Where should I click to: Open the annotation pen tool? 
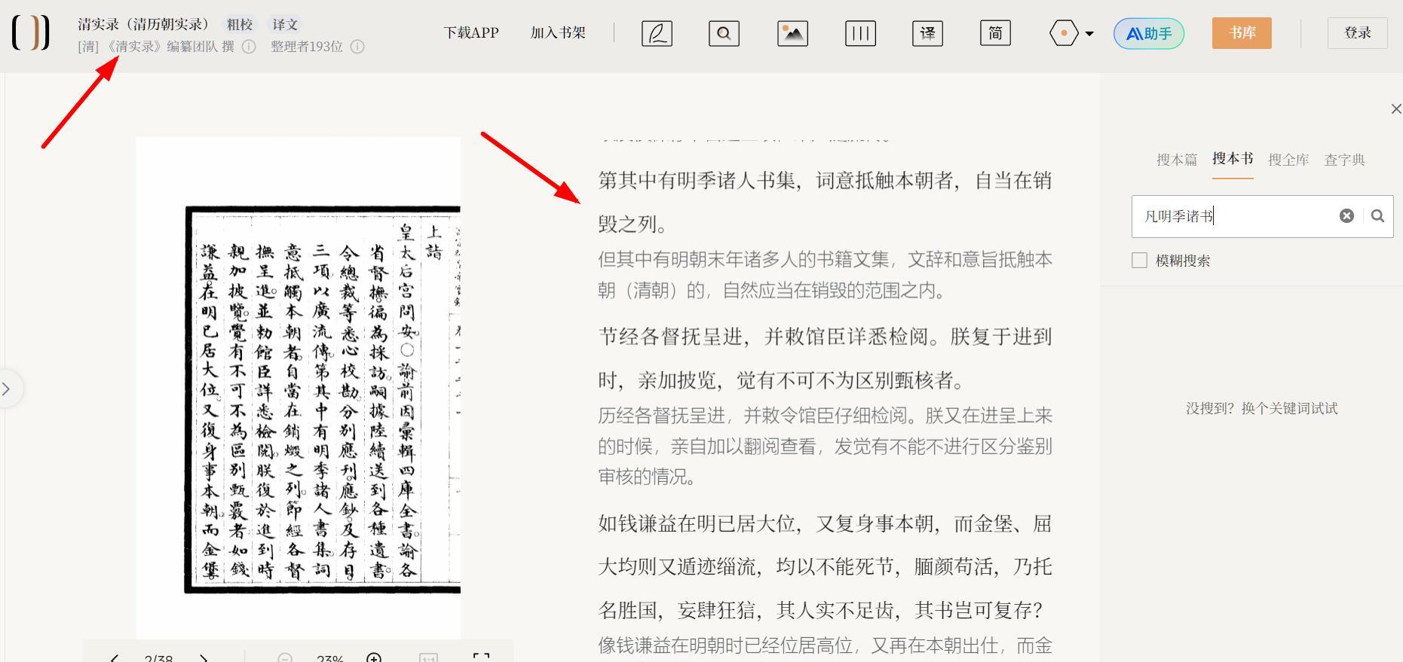(x=657, y=33)
